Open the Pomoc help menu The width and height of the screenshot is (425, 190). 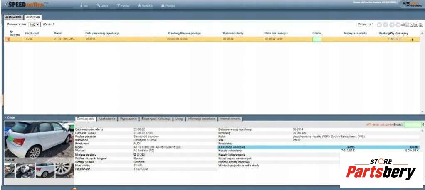click(123, 5)
